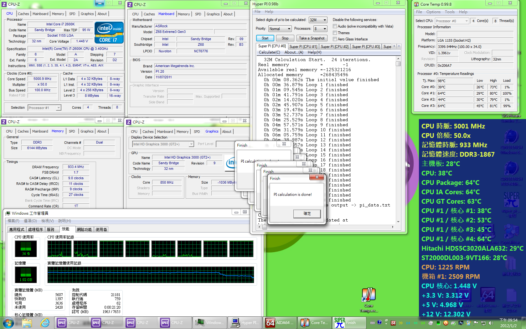Screen dimensions: 526x329
Task: Show hidden tray icons arrow
Action: (x=386, y=323)
